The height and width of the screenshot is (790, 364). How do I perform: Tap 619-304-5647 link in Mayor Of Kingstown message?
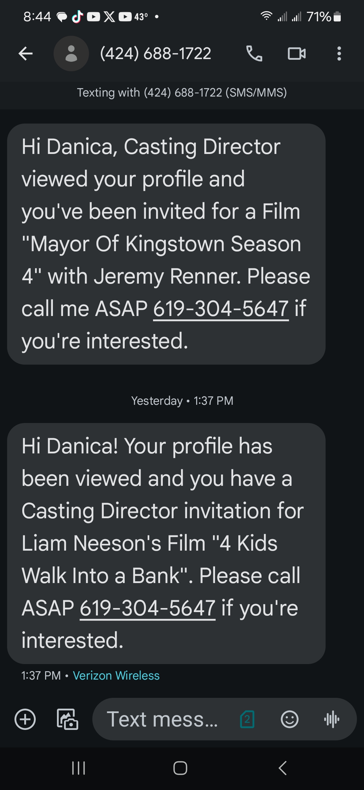(x=221, y=309)
